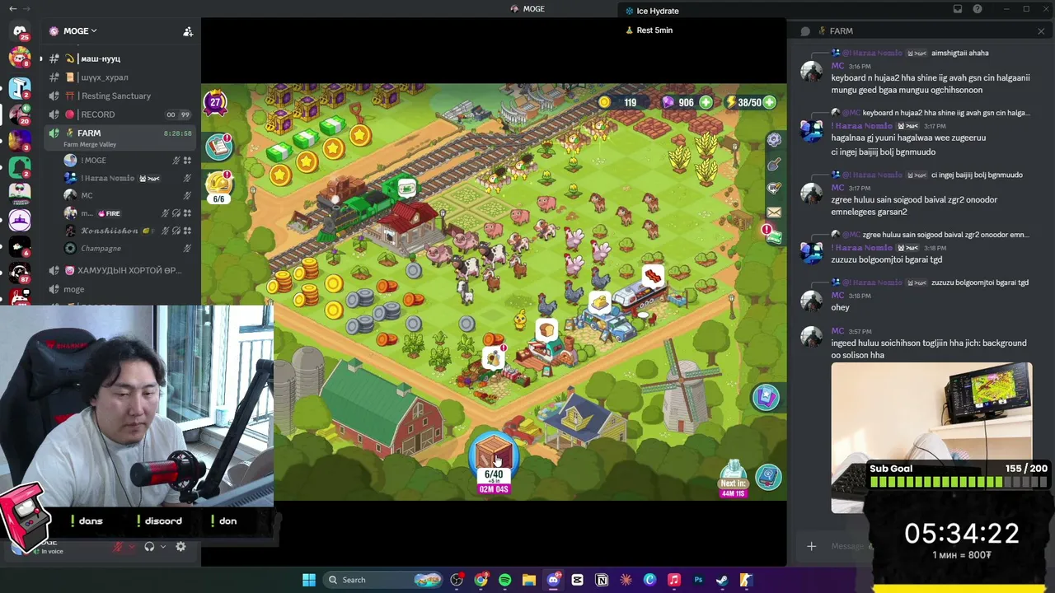Tap the flower order bubble with alert
This screenshot has width=1055, height=593.
[x=494, y=357]
